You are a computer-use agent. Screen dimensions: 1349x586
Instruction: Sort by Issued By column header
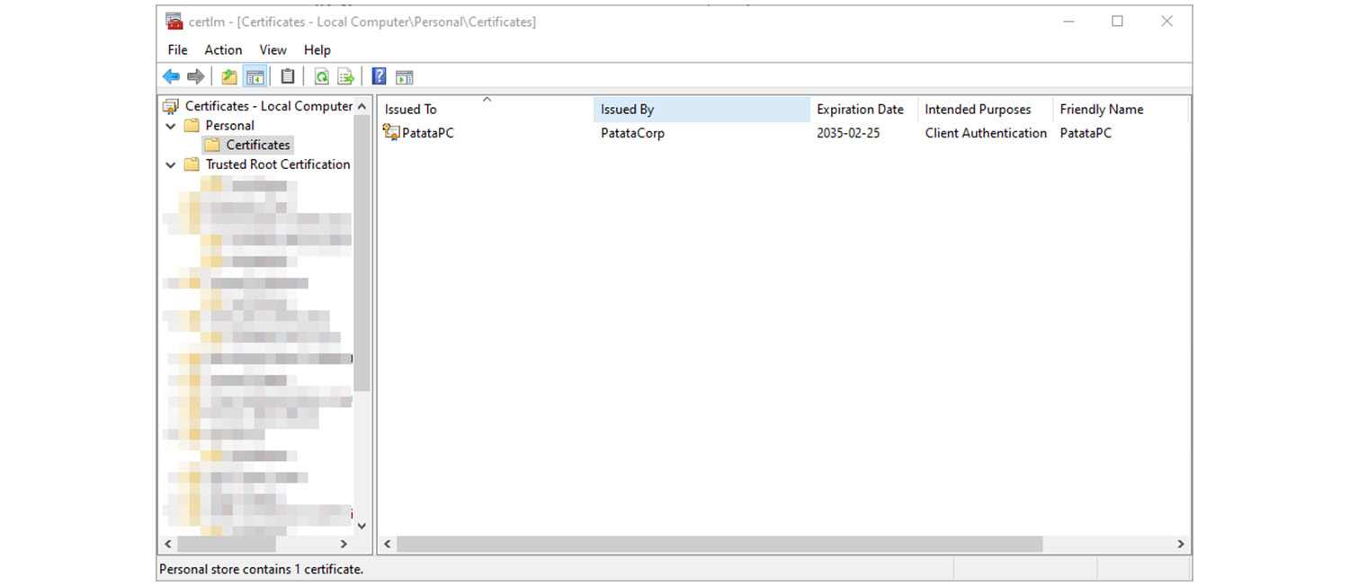[x=627, y=110]
